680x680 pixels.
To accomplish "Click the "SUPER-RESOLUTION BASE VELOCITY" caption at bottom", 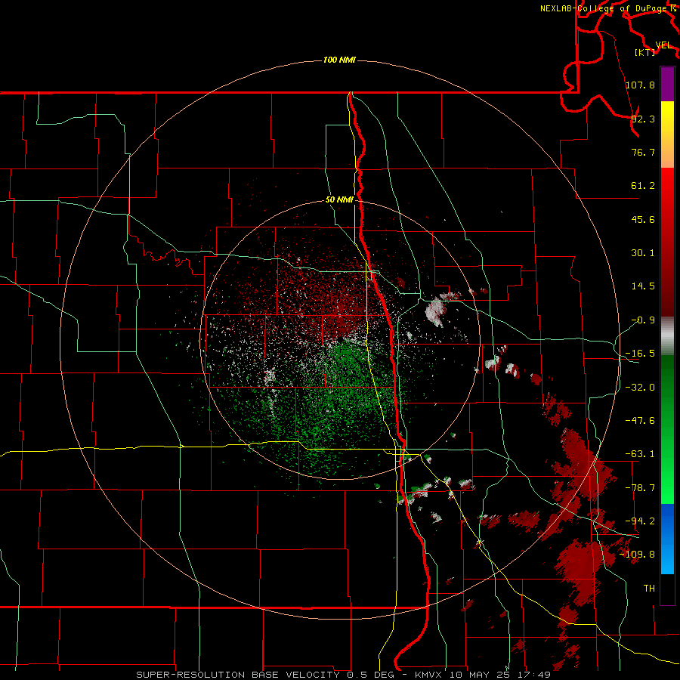I will coord(238,675).
